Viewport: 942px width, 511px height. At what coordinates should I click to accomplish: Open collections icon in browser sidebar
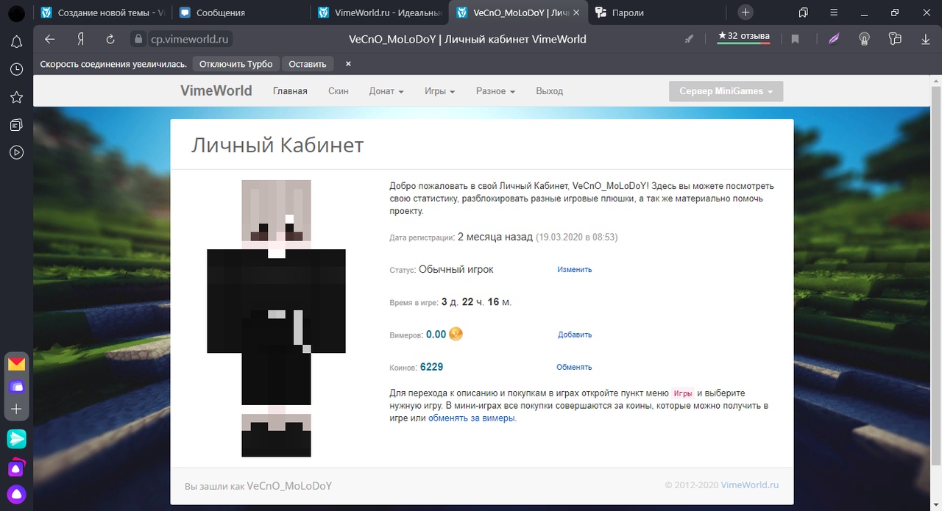point(16,125)
